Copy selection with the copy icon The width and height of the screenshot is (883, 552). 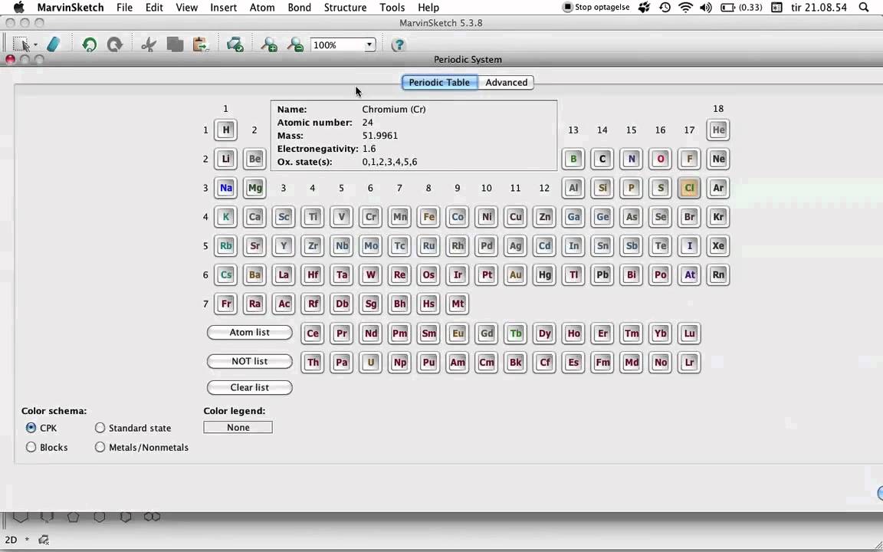click(x=175, y=44)
